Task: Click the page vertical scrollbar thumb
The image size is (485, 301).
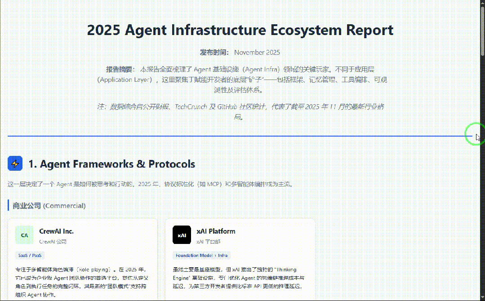Action: (482, 31)
